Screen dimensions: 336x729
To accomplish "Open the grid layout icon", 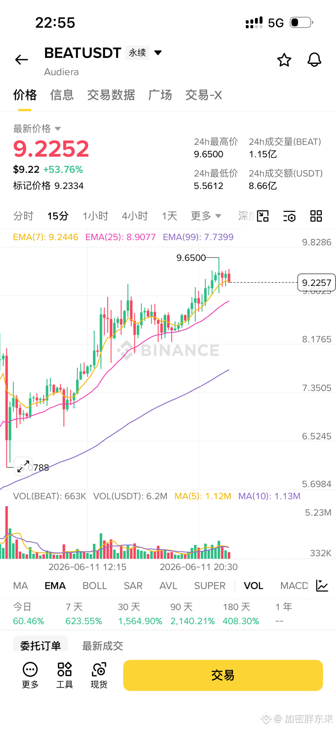I will tap(316, 216).
